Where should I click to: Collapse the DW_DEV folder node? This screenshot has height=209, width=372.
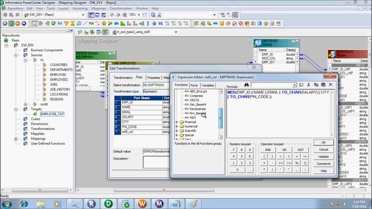point(6,45)
